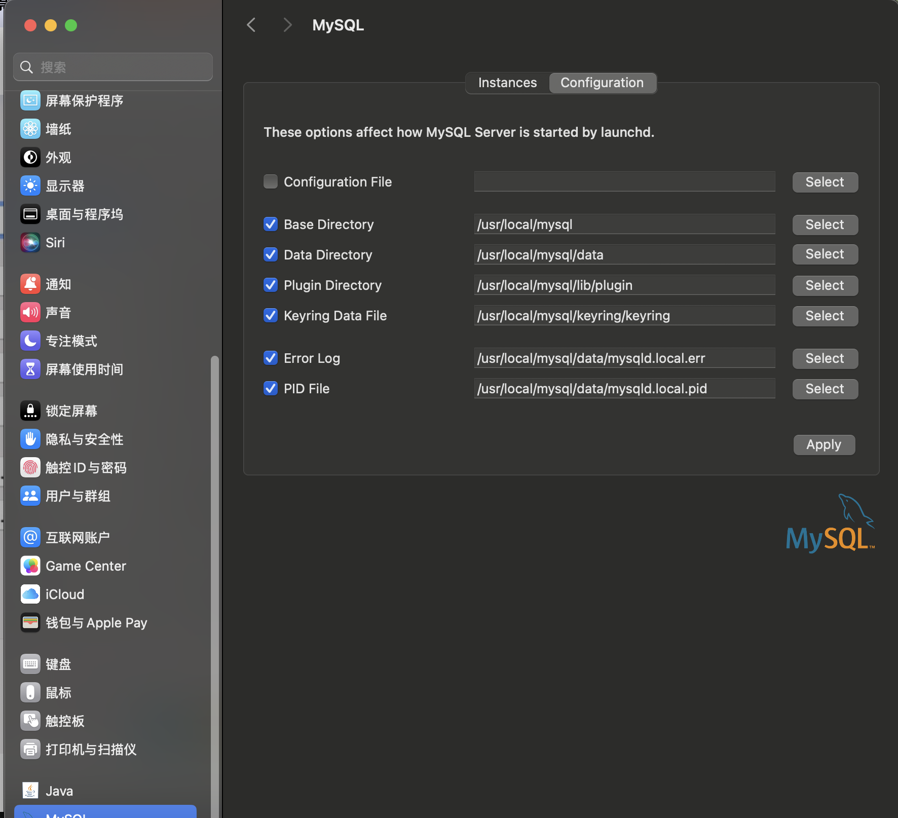The image size is (898, 818).
Task: Open Mouse settings icon (鼠标)
Action: click(x=30, y=693)
